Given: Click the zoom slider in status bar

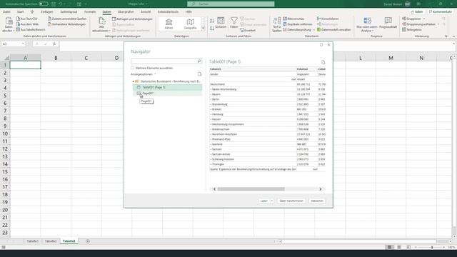Looking at the screenshot, I should [x=431, y=247].
